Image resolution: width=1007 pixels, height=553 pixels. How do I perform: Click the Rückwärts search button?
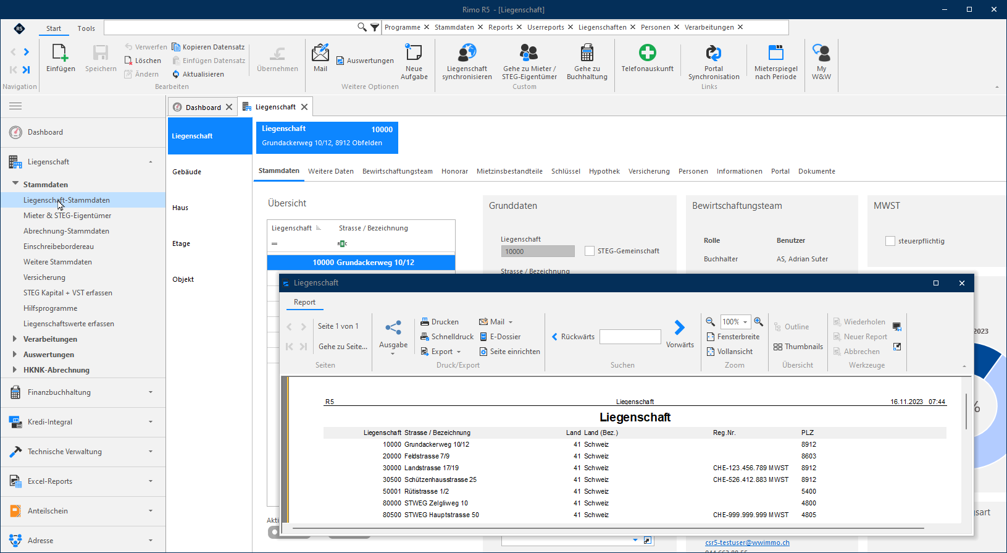coord(573,337)
